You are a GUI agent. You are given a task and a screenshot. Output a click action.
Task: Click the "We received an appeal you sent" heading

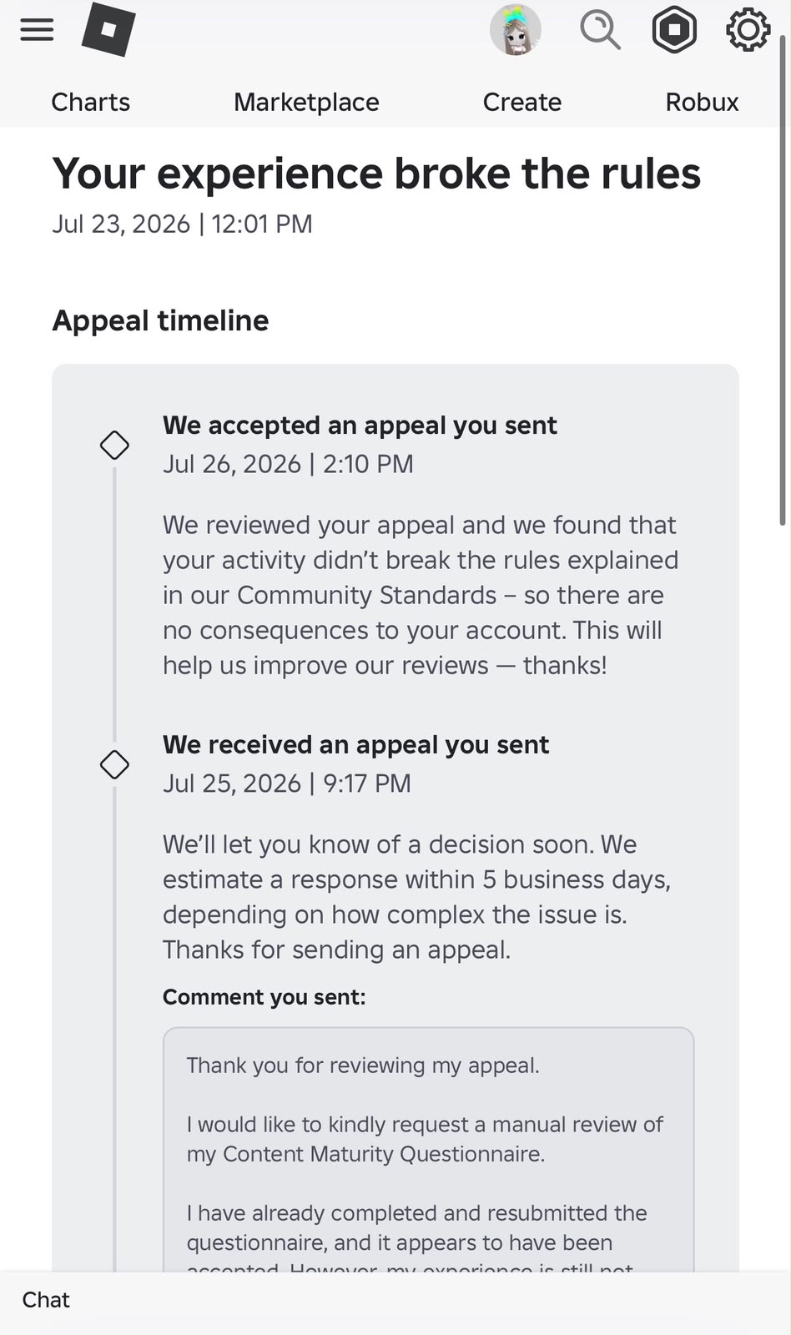coord(355,745)
